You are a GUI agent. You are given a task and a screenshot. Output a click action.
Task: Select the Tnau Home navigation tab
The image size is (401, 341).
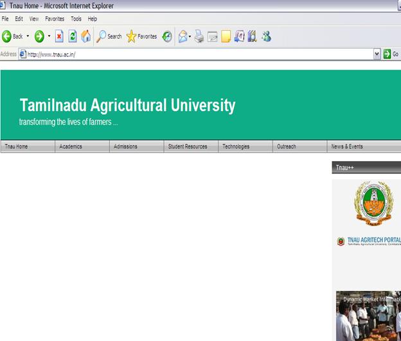(x=28, y=146)
